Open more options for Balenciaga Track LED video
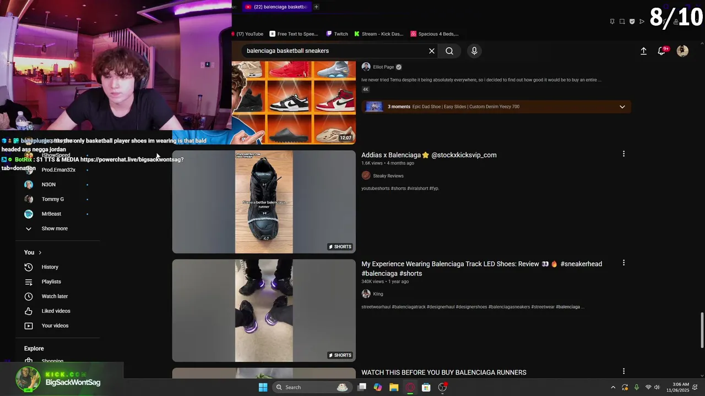 point(623,263)
